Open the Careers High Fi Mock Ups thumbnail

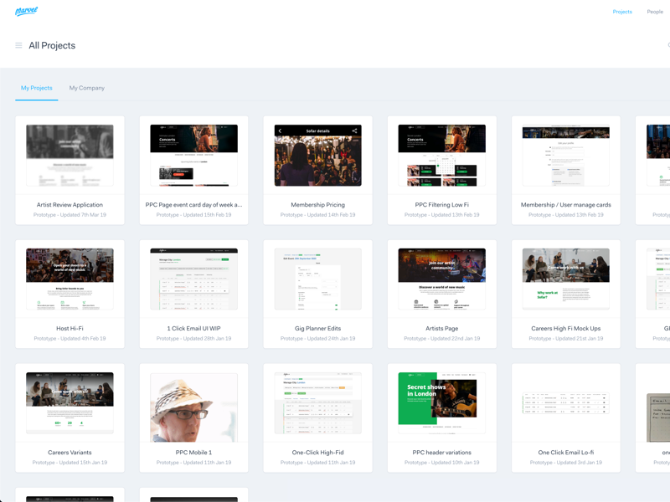click(566, 279)
